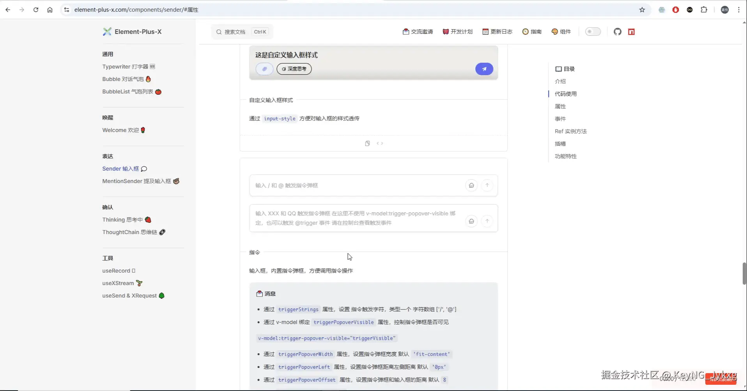The width and height of the screenshot is (747, 391).
Task: Open the Sender 输入框 sidebar link
Action: click(121, 169)
